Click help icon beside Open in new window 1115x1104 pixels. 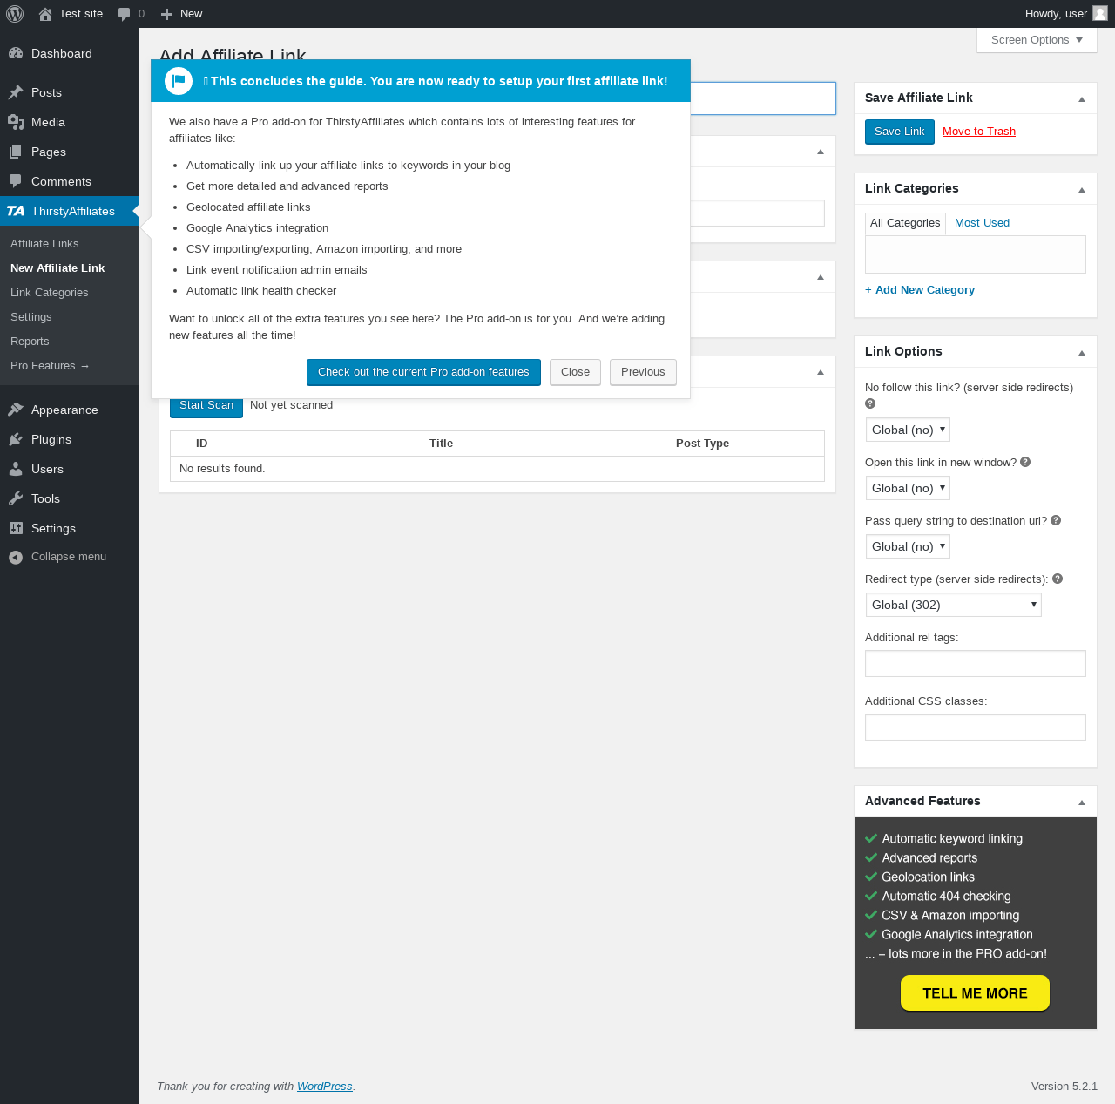[x=1025, y=462]
